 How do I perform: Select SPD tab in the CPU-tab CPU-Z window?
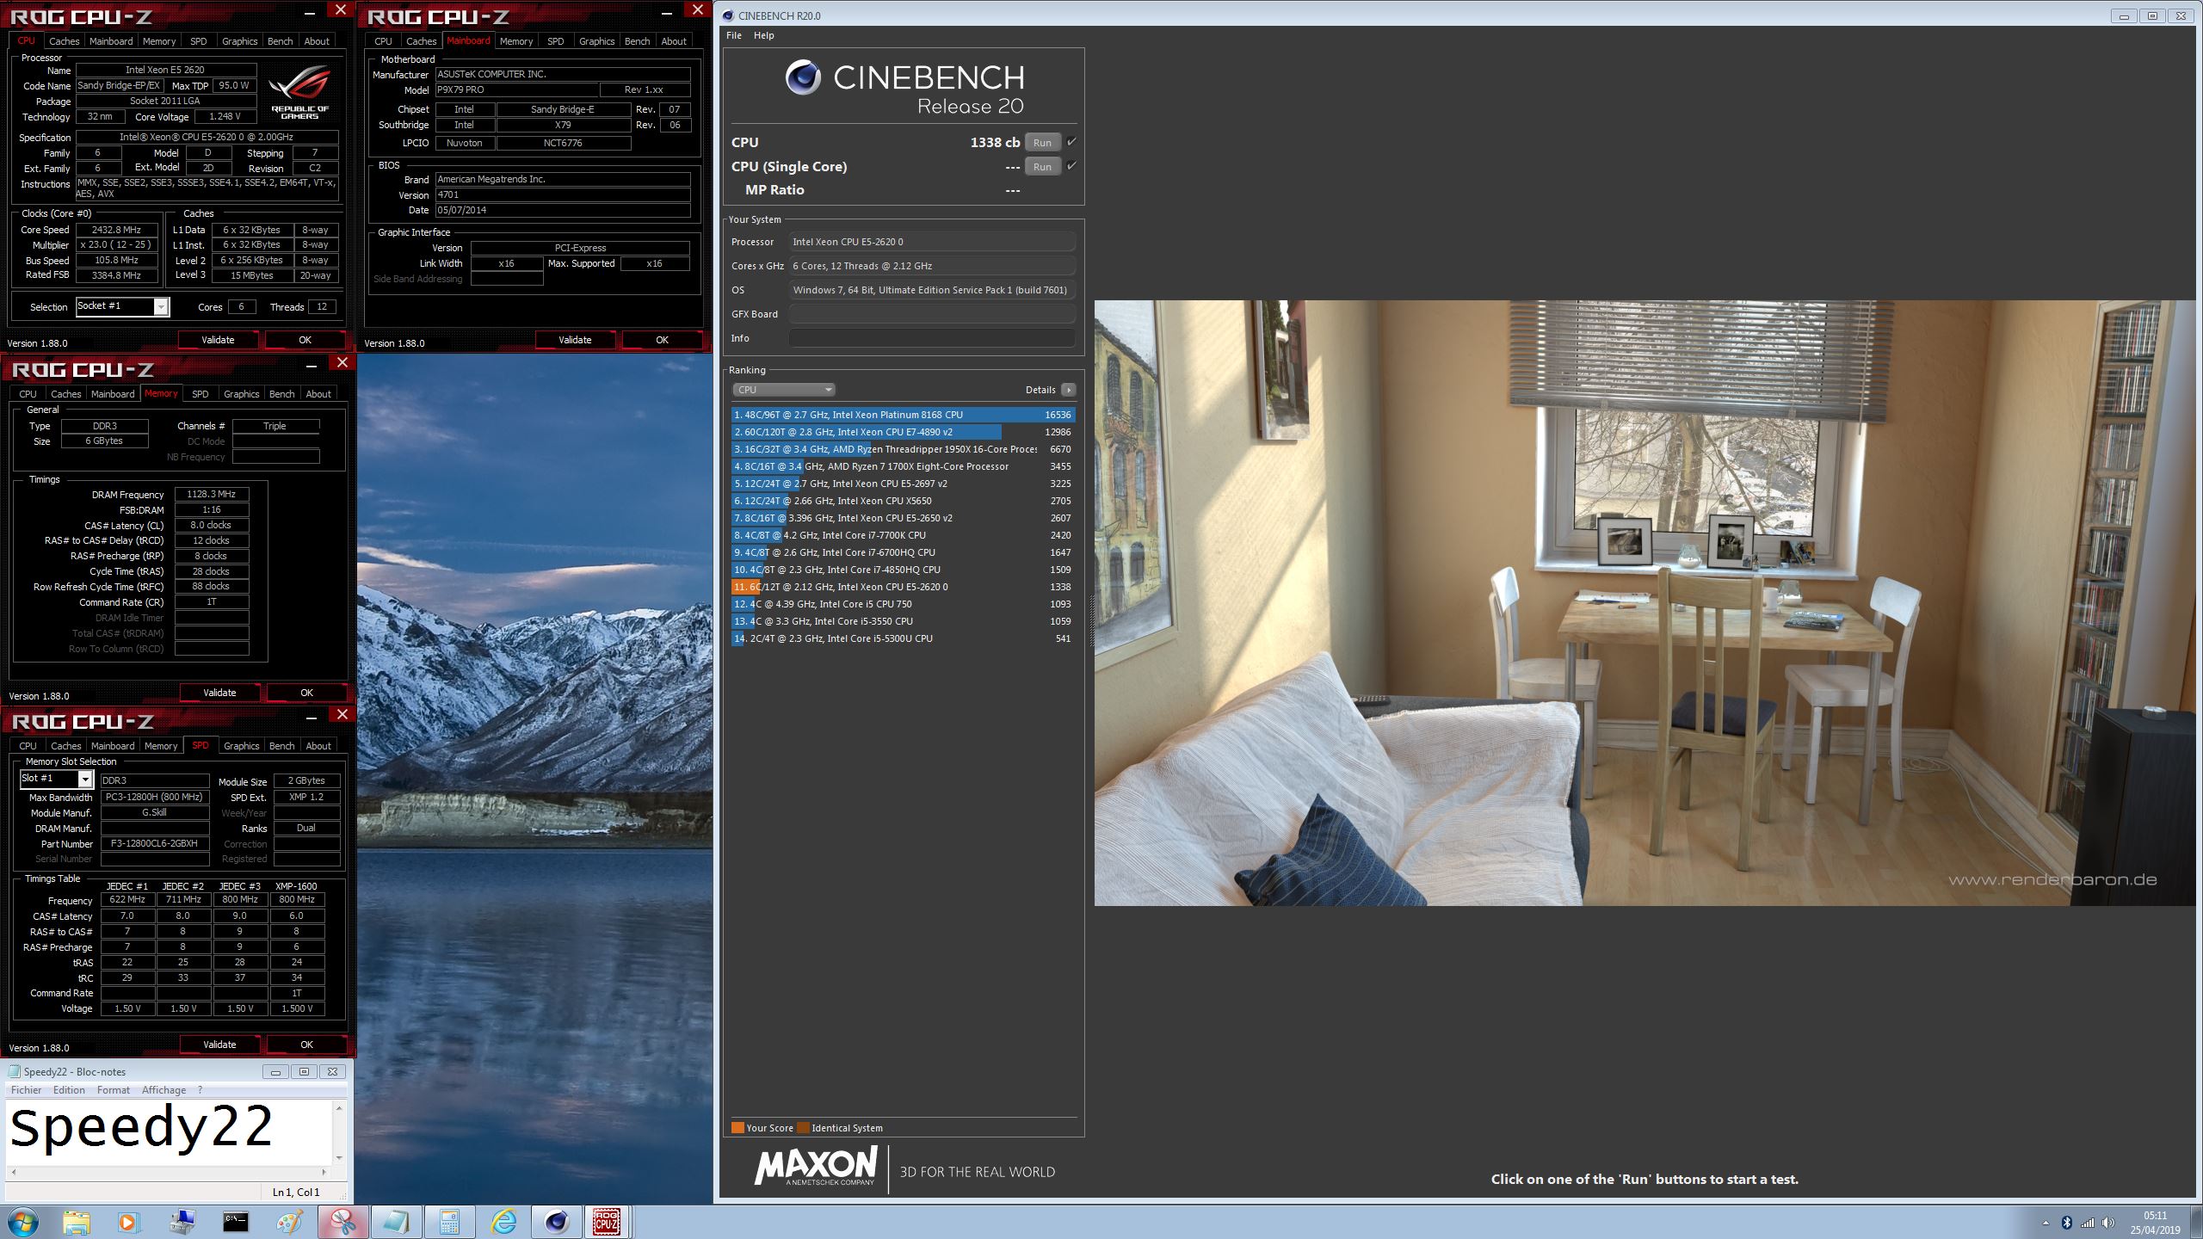coord(198,41)
